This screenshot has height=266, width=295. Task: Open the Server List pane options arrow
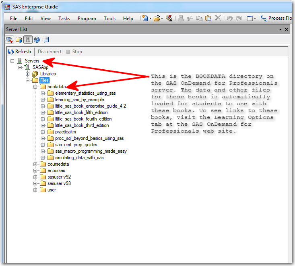[281, 29]
